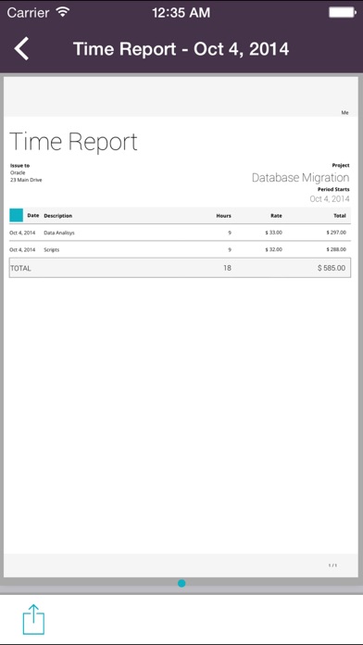This screenshot has height=645, width=363.
Task: Click the '23 Main Drive' address
Action: tap(26, 180)
